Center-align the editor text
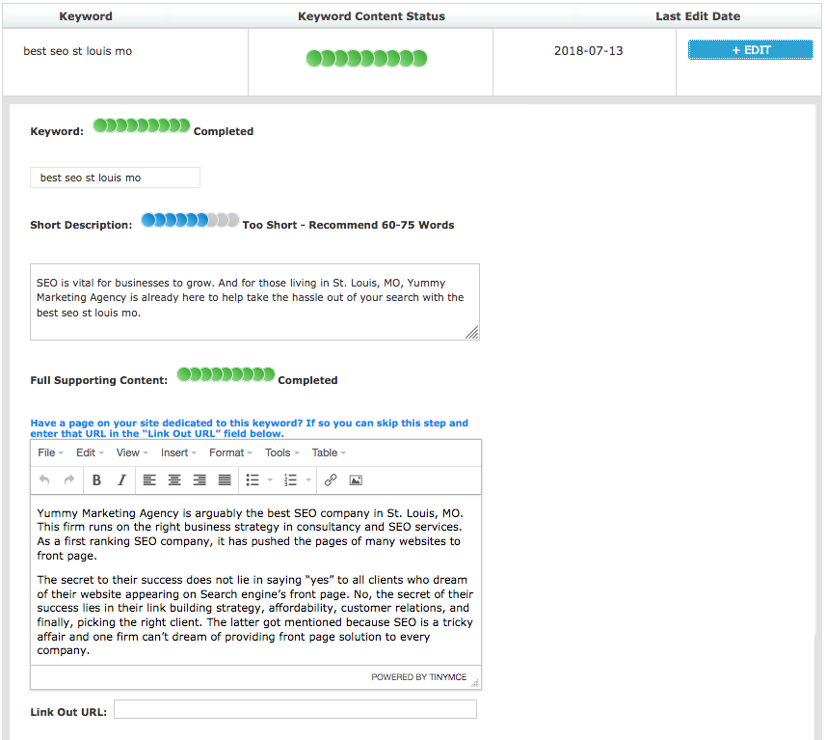 (174, 480)
